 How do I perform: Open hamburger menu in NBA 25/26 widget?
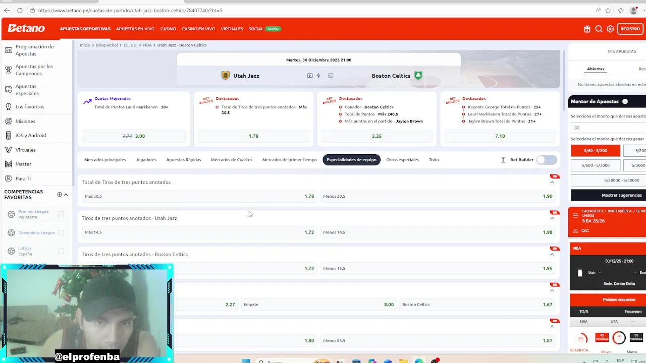(x=575, y=215)
